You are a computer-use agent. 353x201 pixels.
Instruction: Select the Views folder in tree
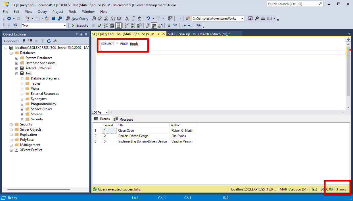tap(35, 89)
